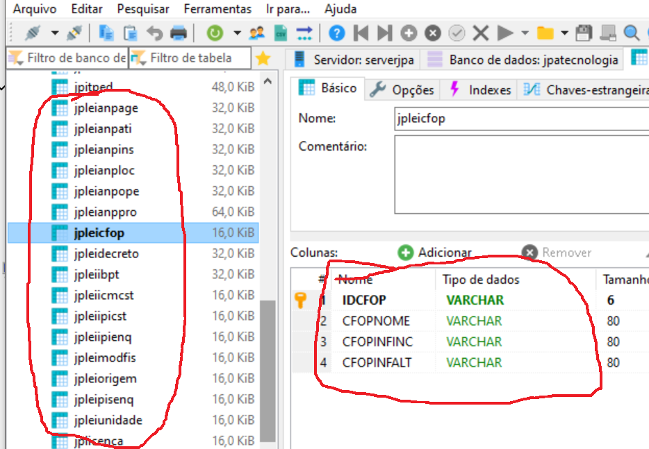This screenshot has width=649, height=449.
Task: Select table jpleiunidade in tree
Action: point(108,420)
